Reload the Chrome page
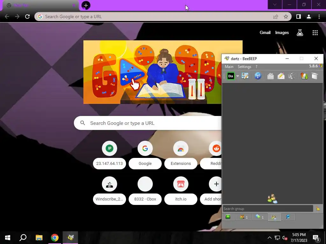This screenshot has height=244, width=326. click(27, 17)
